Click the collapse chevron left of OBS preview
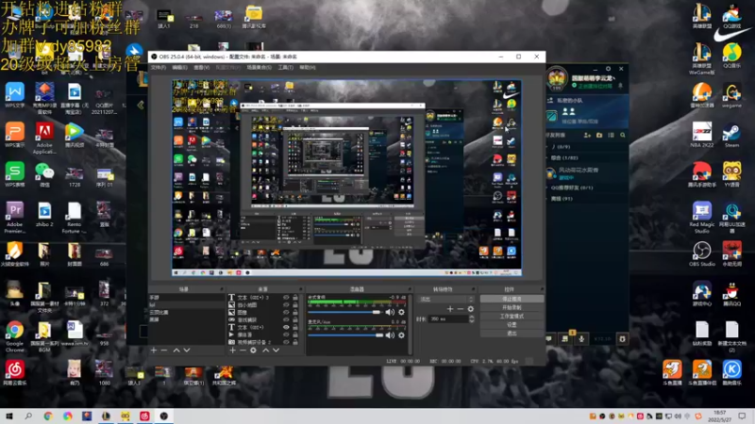 [141, 105]
